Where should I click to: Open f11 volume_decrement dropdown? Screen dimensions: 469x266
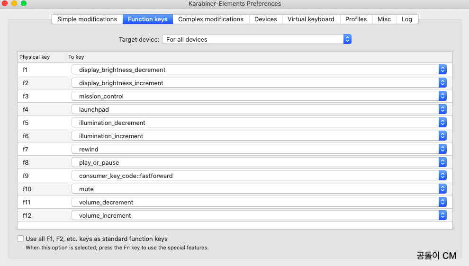259,202
